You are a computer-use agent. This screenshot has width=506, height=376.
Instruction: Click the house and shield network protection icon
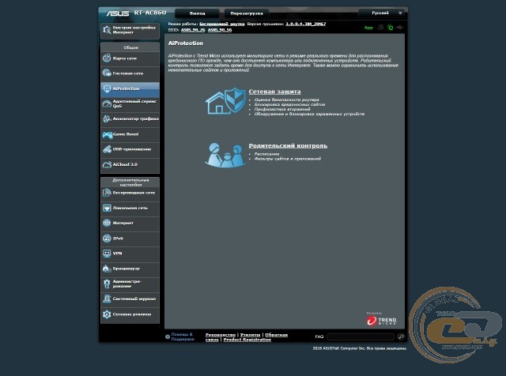pos(225,100)
